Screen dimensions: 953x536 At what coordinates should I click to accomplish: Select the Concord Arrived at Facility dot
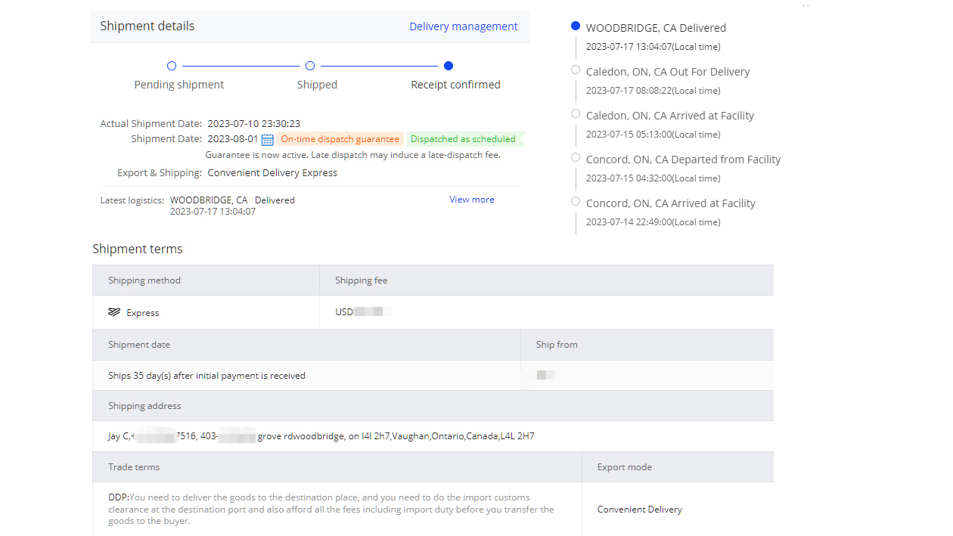576,201
